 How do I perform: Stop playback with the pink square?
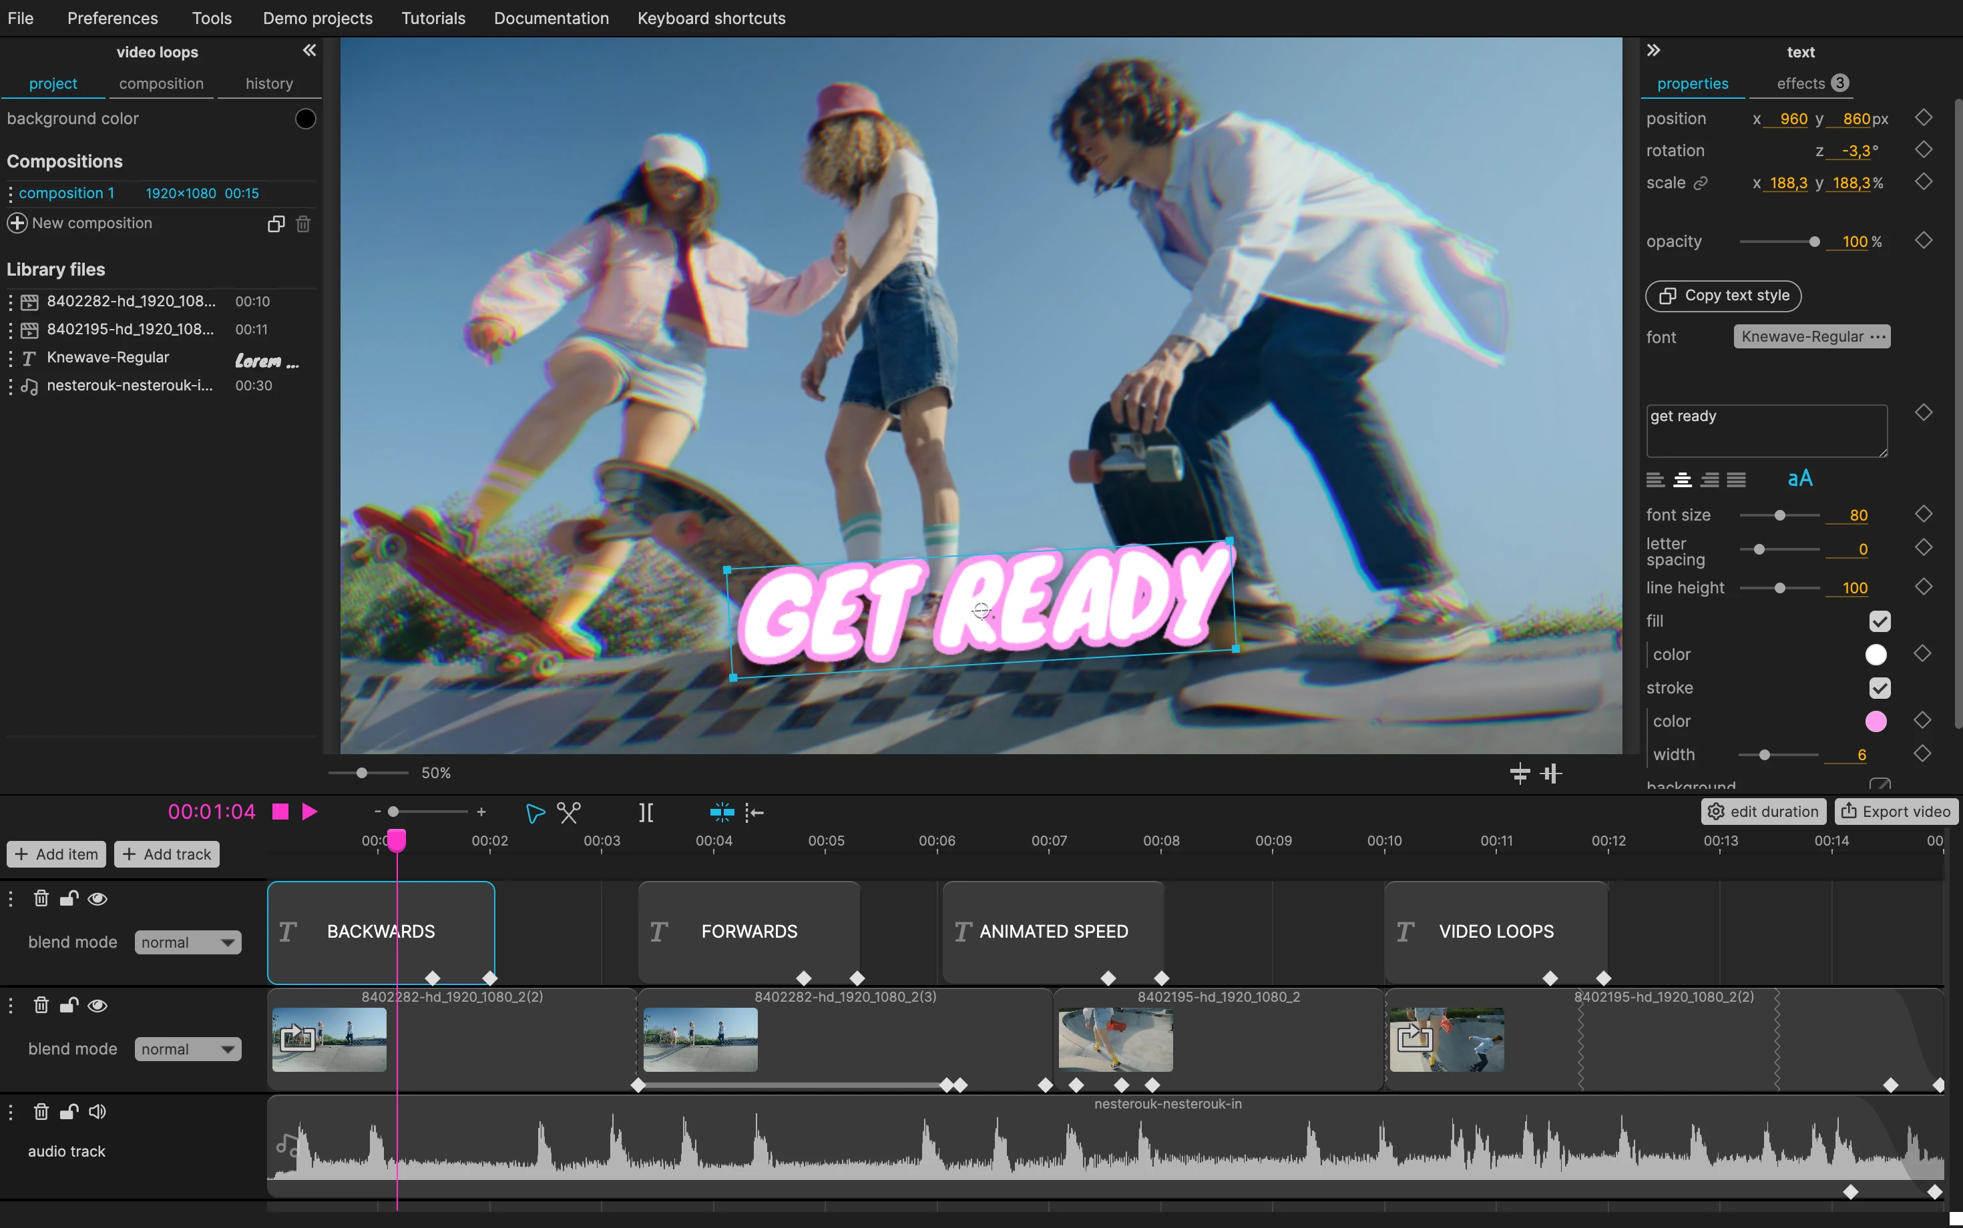(x=280, y=812)
